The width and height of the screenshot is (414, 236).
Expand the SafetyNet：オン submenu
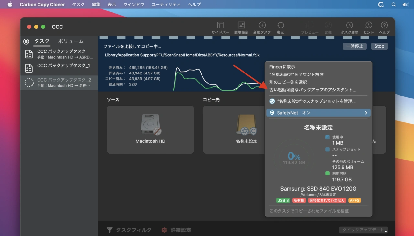318,113
